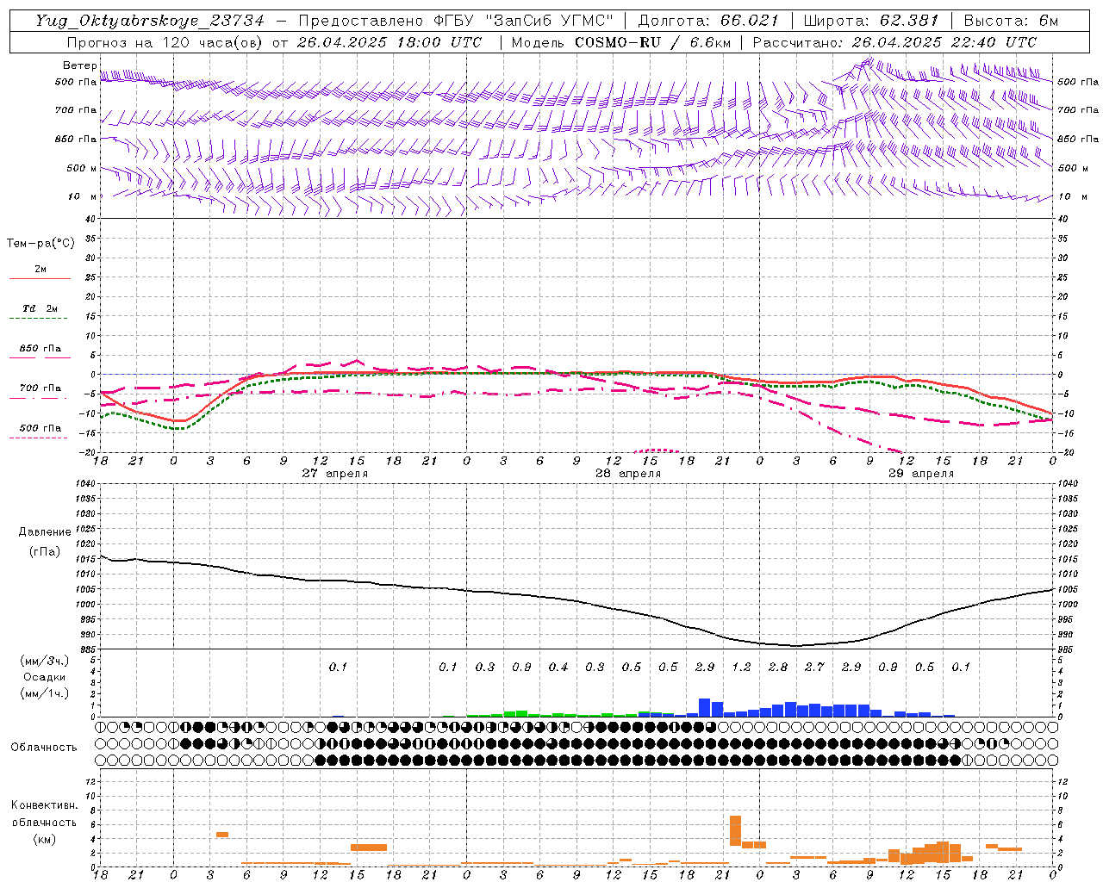
Task: Click the longitude value Долгота: 66.021
Action: (708, 21)
